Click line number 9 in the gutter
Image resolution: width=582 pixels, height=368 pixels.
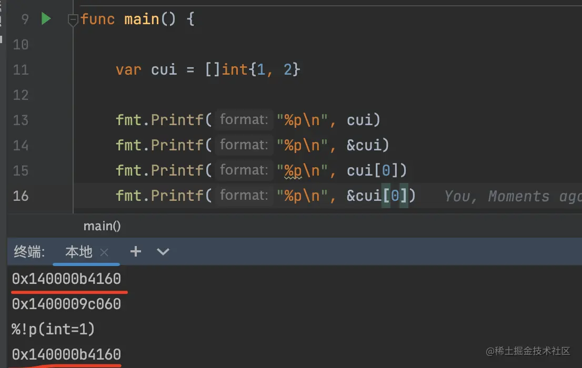coord(25,19)
